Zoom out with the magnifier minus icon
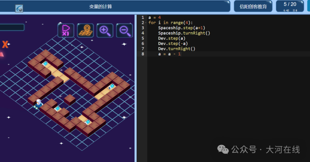Viewport: 310px width, 162px height. tap(125, 30)
